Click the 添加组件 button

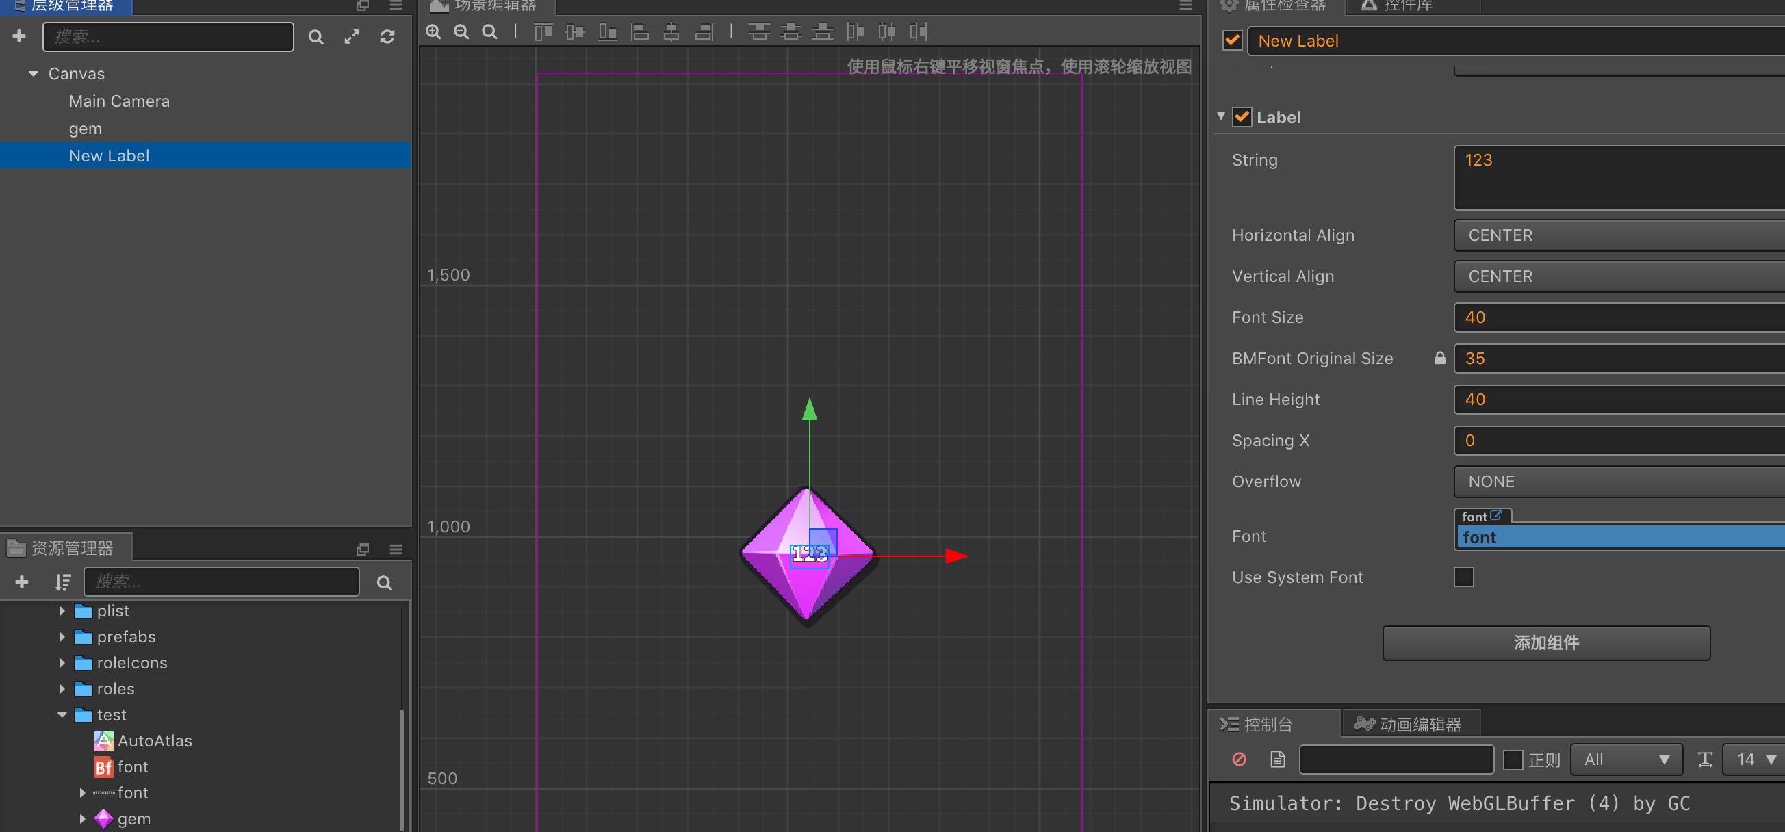[1545, 642]
